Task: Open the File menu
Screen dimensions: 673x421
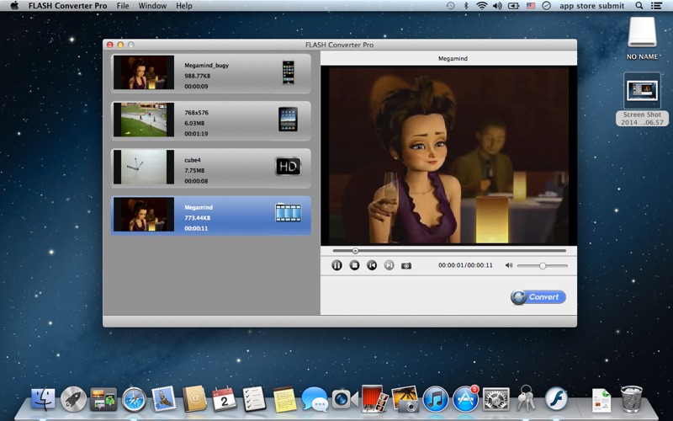Action: click(x=123, y=6)
